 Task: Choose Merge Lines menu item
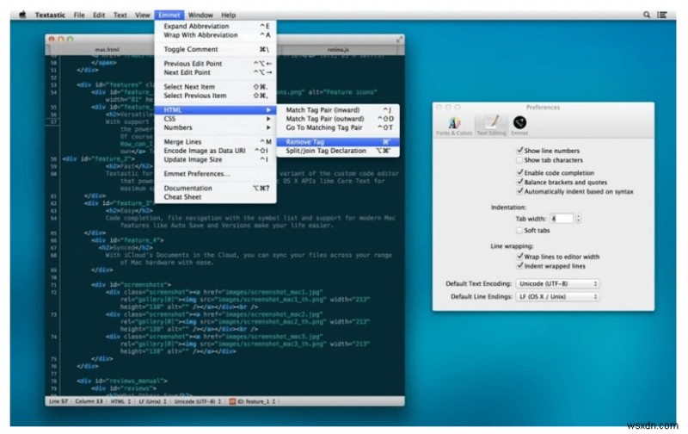coord(216,141)
